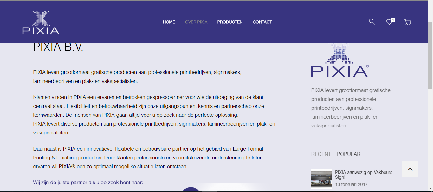
Task: Click 'Wij zijn de juiste partner' text line
Action: [x=88, y=183]
